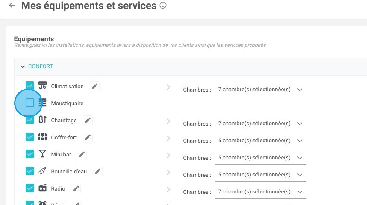Click the Coffre-fort label
Viewport: 367px width, 205px height.
64,138
